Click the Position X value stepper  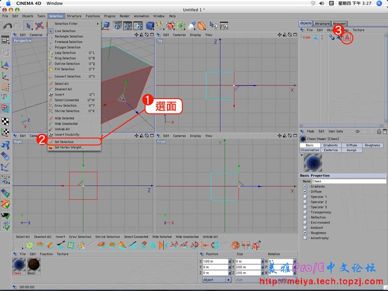click(229, 261)
